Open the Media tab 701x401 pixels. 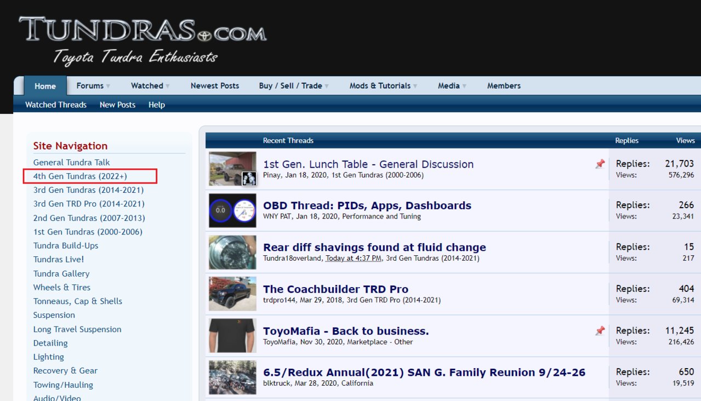point(449,85)
